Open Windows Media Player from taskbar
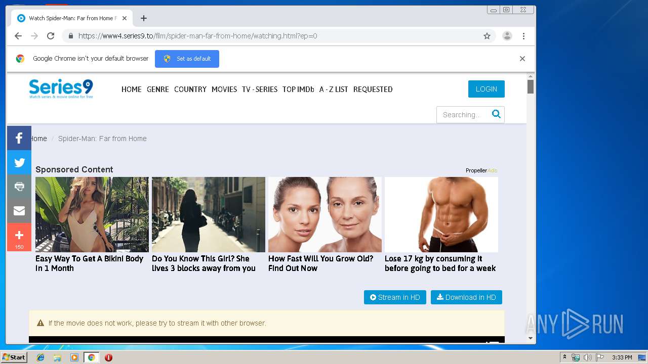 click(x=74, y=357)
